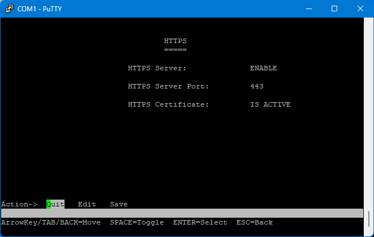Screen dimensions: 374x237
Task: Click the Action-> prompt label
Action: click(x=19, y=204)
